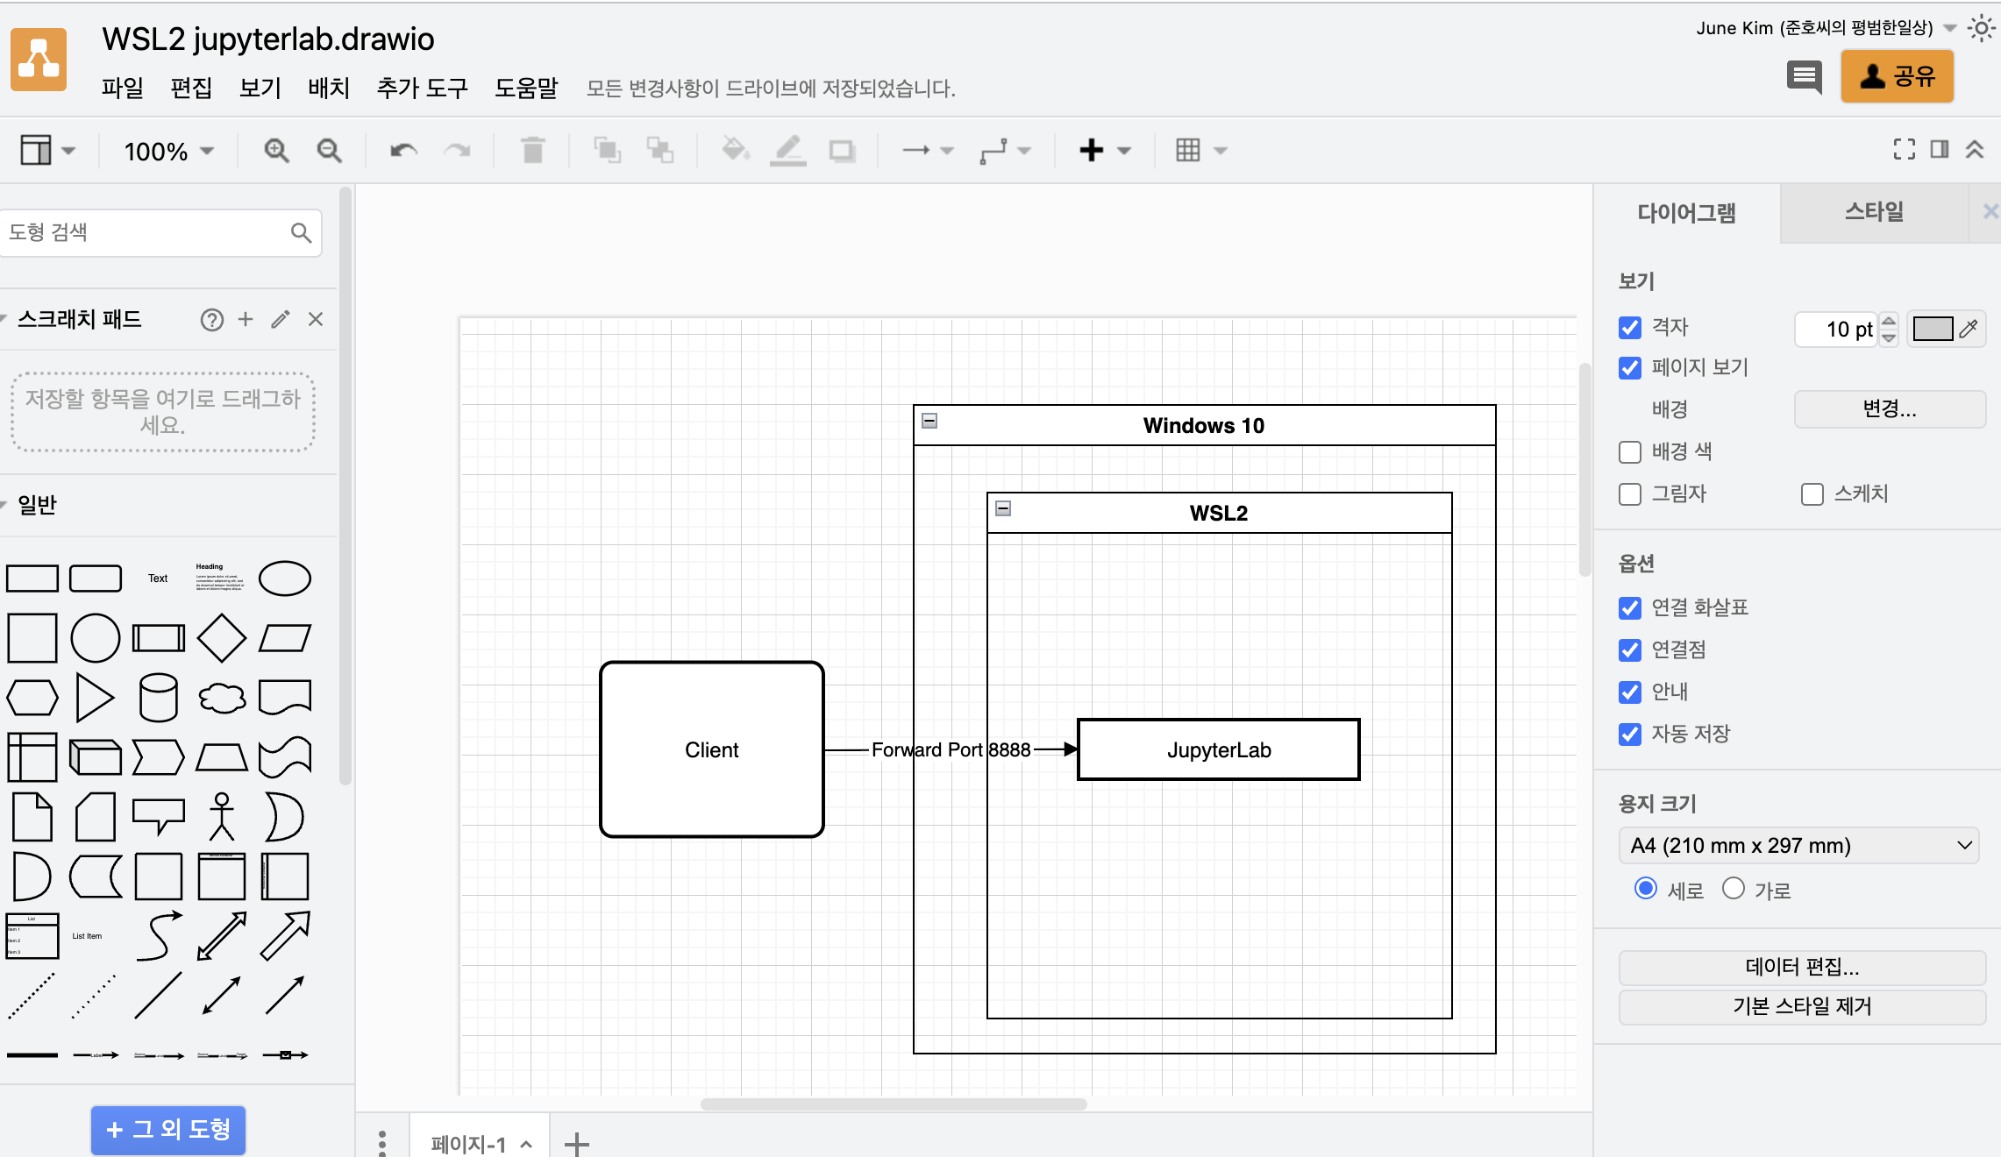Open the 배치 menu
This screenshot has height=1157, width=2001.
pos(329,89)
